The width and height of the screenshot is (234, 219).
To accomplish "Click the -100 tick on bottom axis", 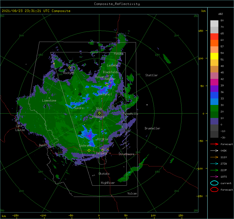I will 43,215.
